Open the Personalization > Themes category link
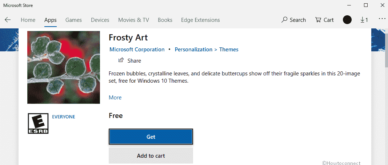 207,50
